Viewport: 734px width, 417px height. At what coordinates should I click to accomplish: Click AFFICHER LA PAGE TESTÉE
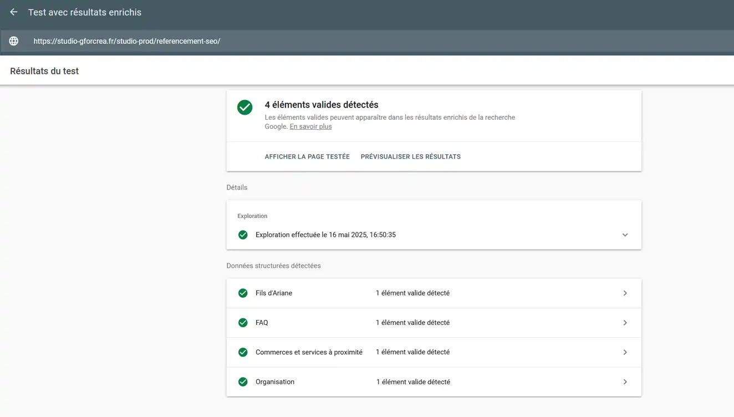click(307, 156)
